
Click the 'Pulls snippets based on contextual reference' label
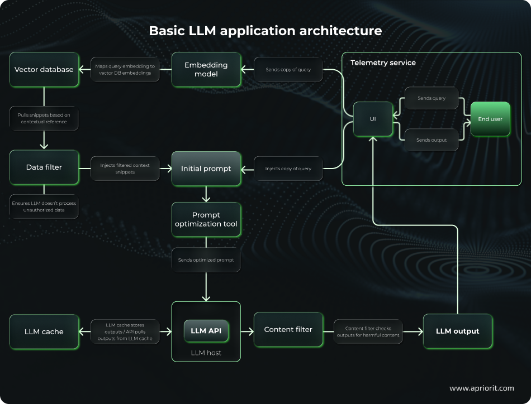point(44,118)
